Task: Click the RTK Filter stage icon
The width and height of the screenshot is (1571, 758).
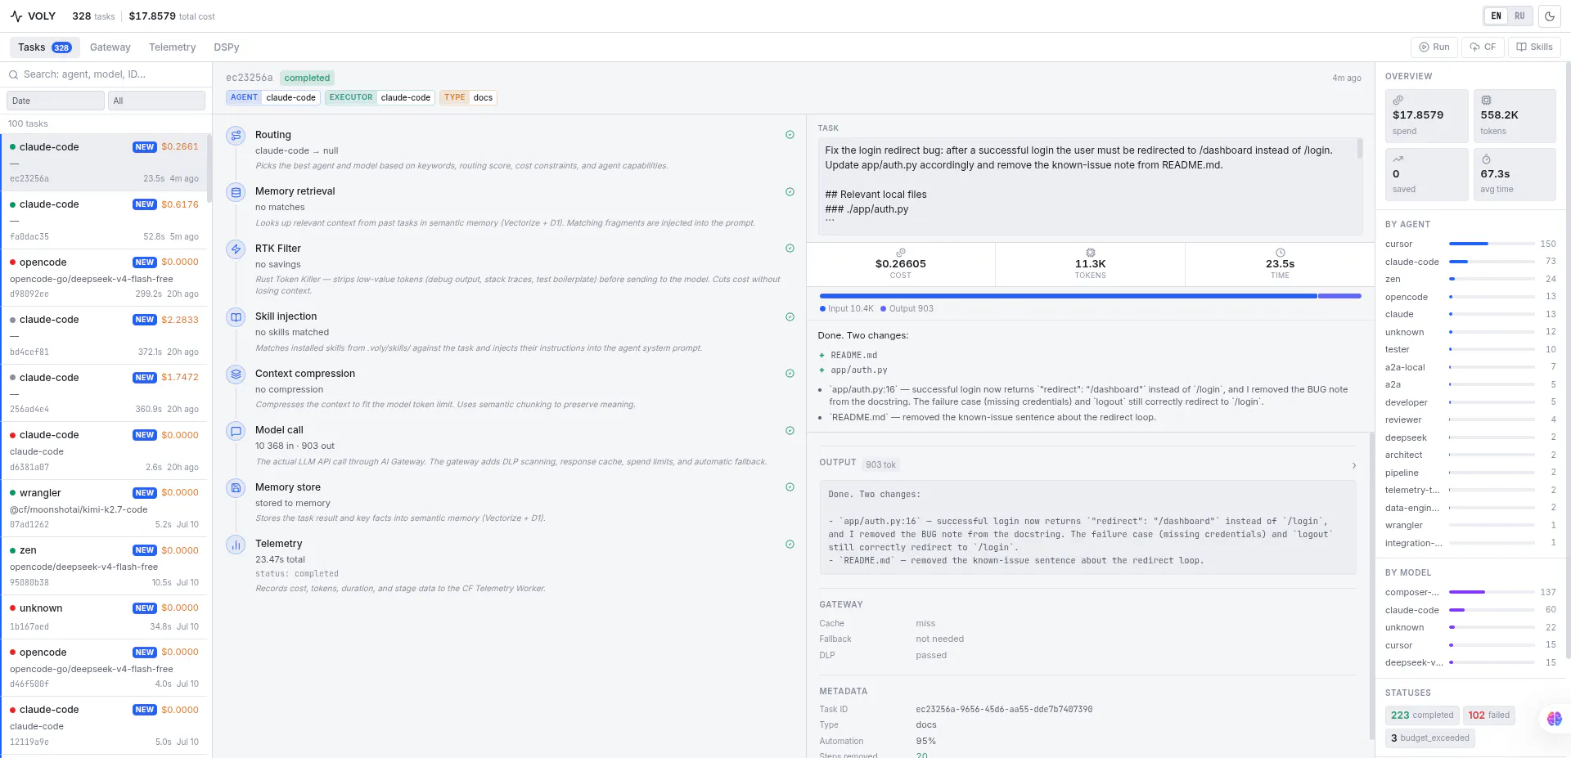Action: [x=236, y=249]
